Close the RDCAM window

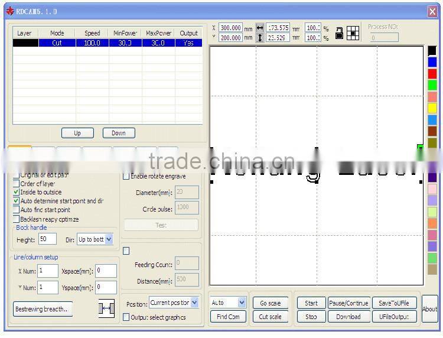coord(432,11)
